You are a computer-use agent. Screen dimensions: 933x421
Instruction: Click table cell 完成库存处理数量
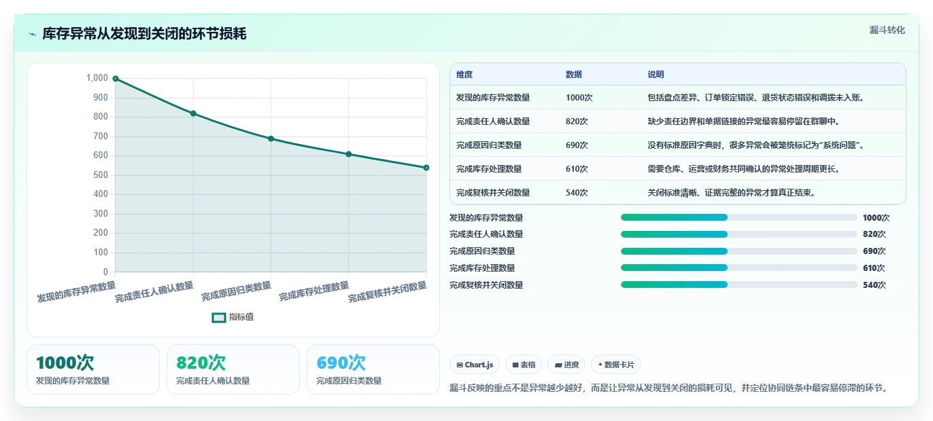pos(489,169)
